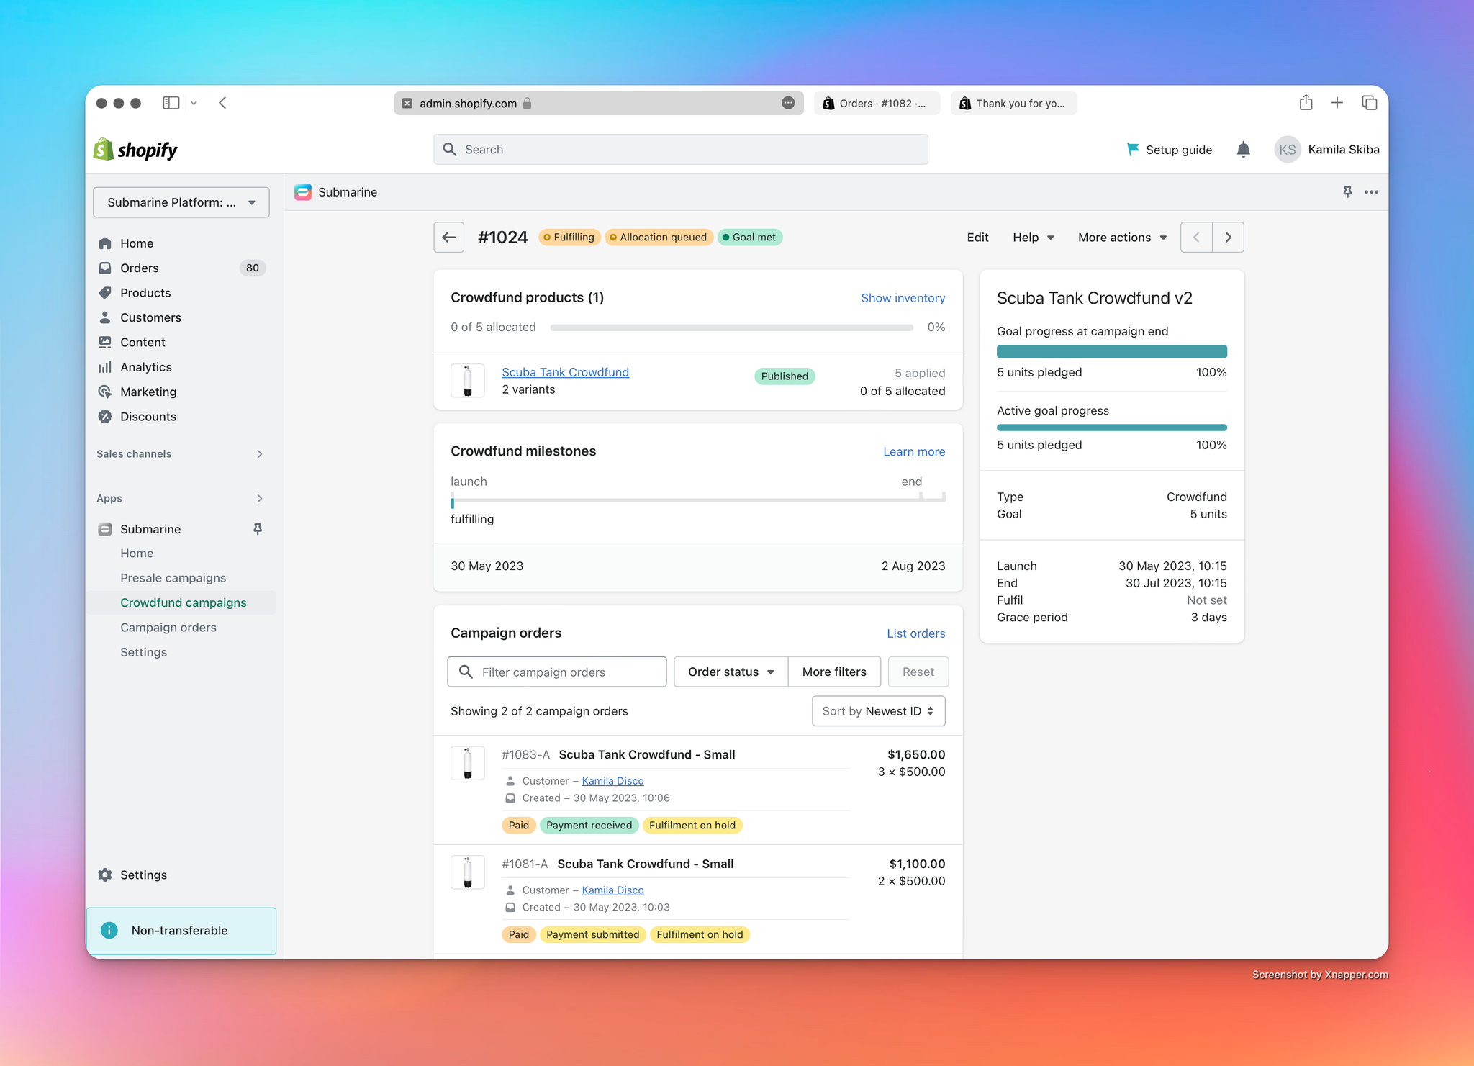The width and height of the screenshot is (1474, 1066).
Task: Expand the Help dropdown menu
Action: (1032, 237)
